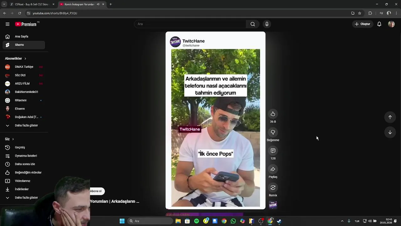Close the CSFloat tab
The height and width of the screenshot is (226, 401).
(53, 4)
